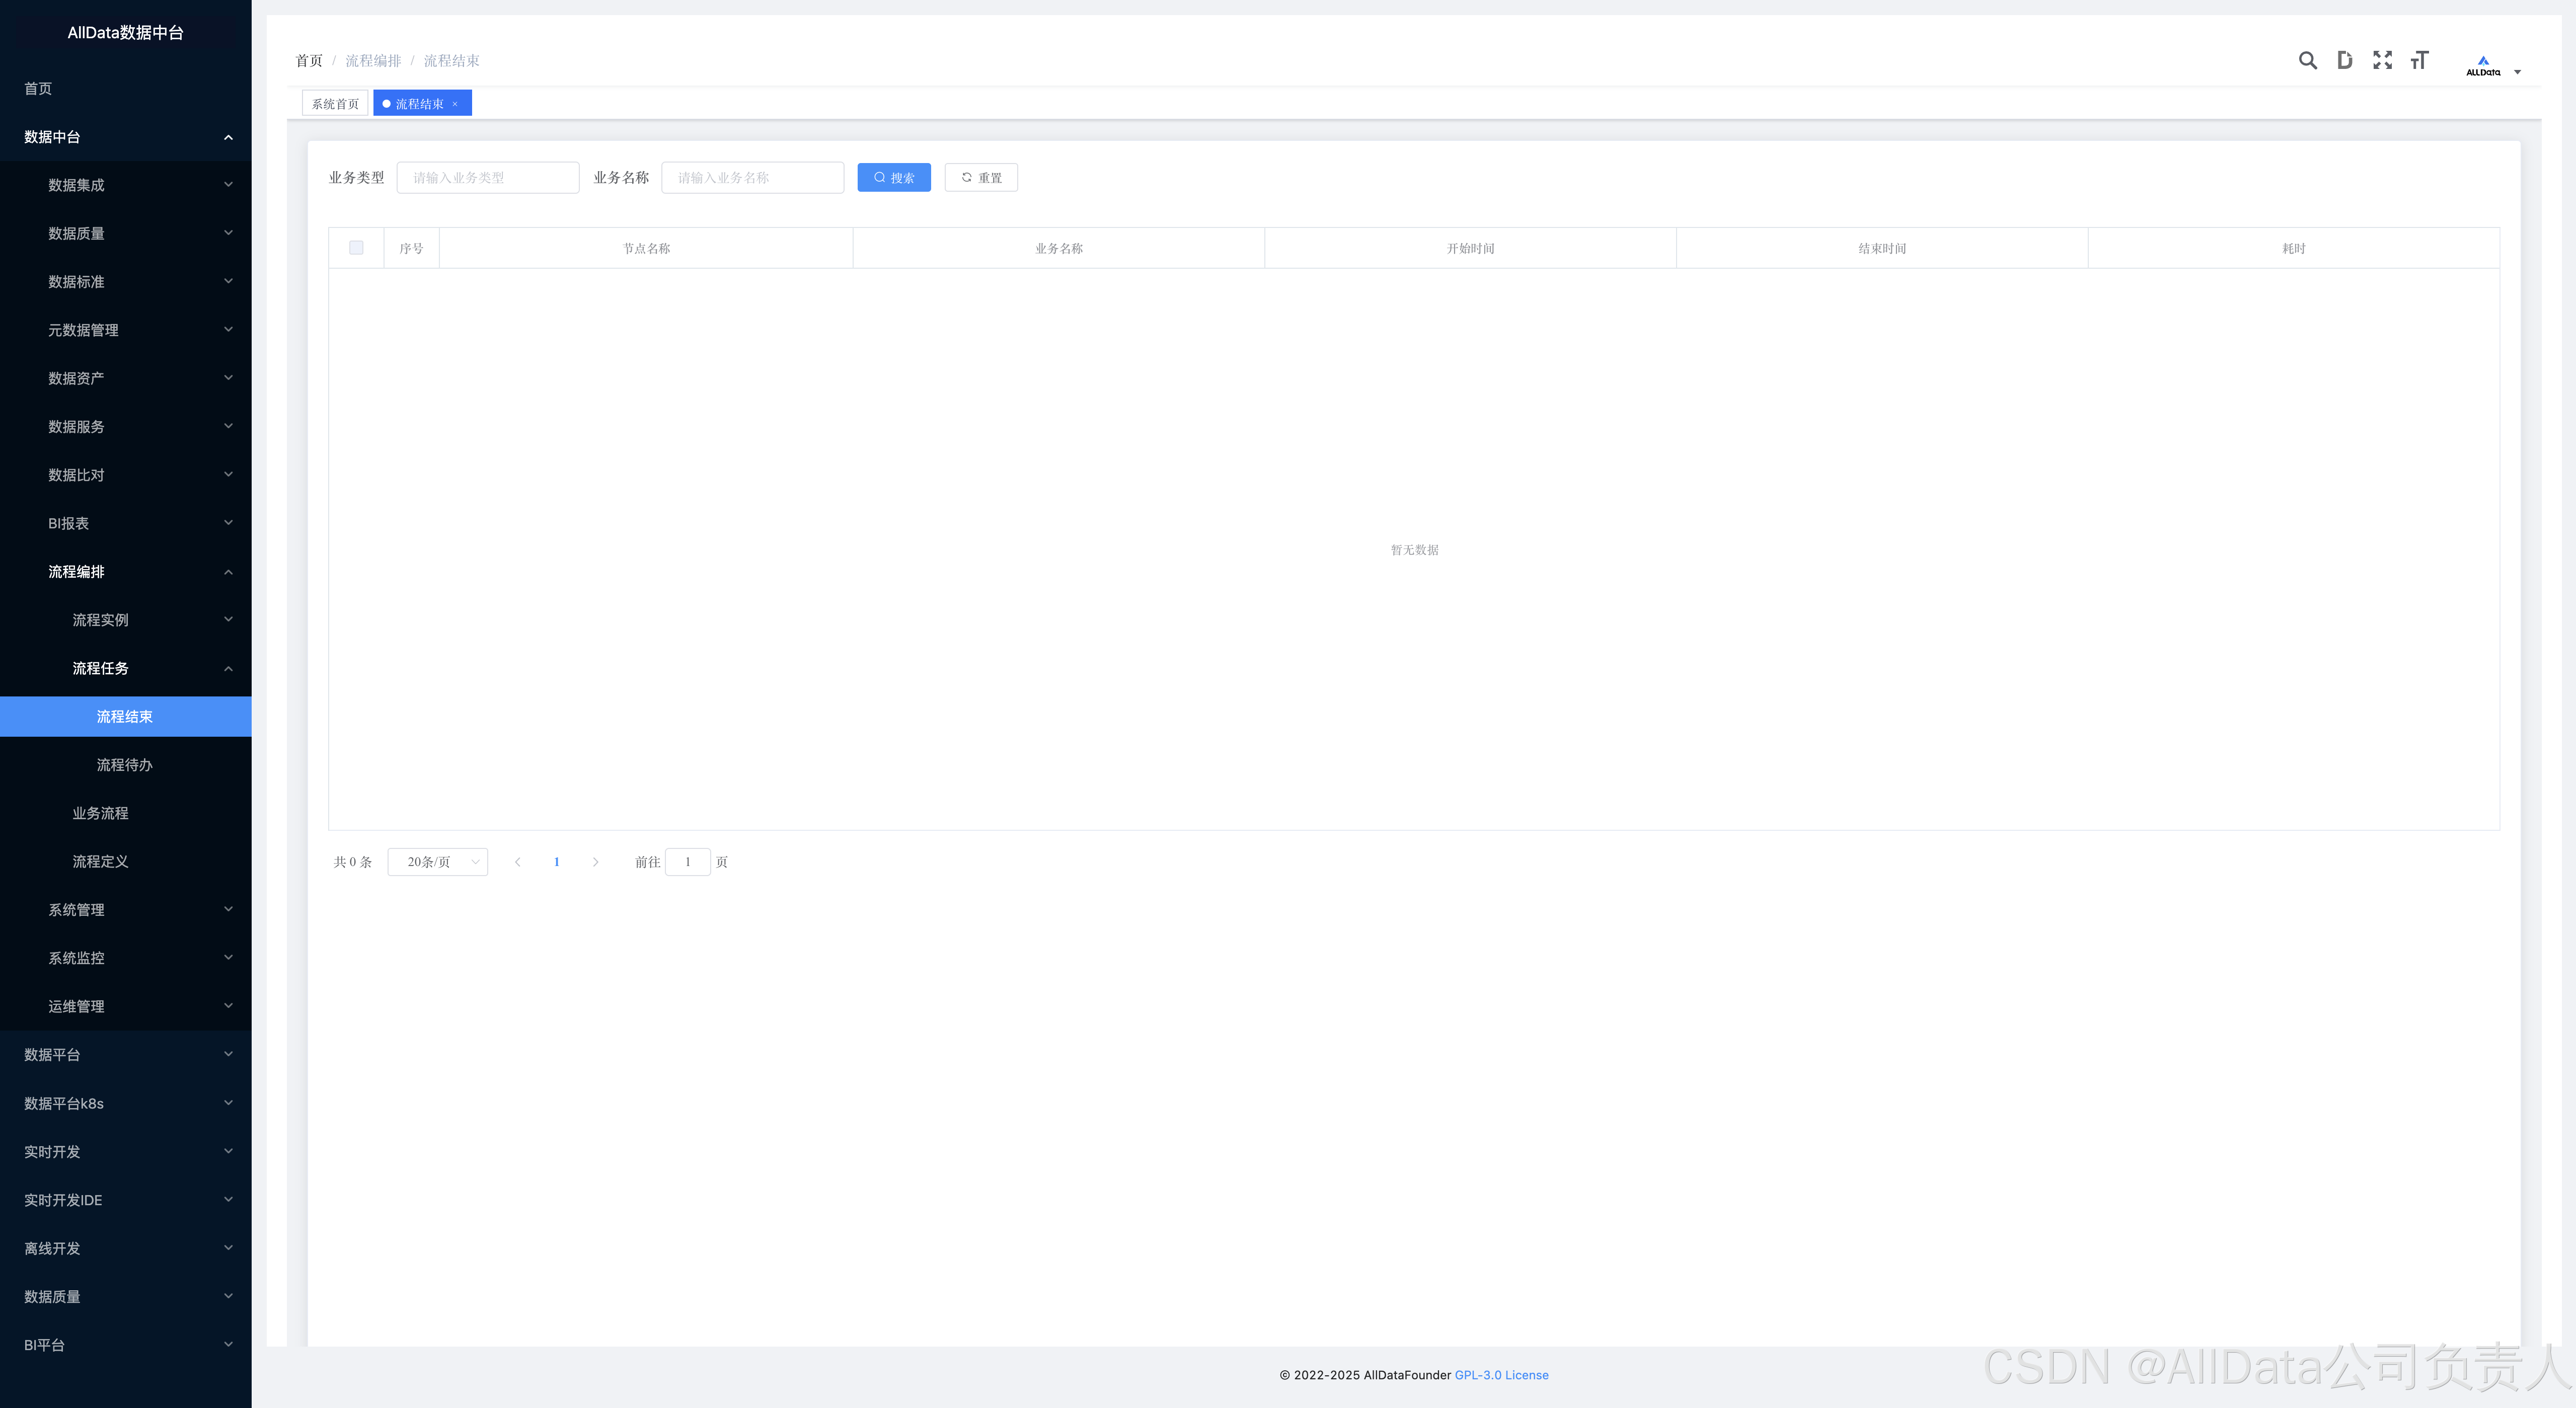The height and width of the screenshot is (1408, 2576).
Task: Click the document icon in top bar
Action: pos(2344,60)
